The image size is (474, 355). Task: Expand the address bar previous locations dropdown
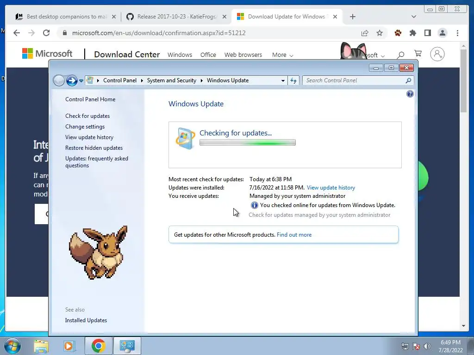click(283, 80)
